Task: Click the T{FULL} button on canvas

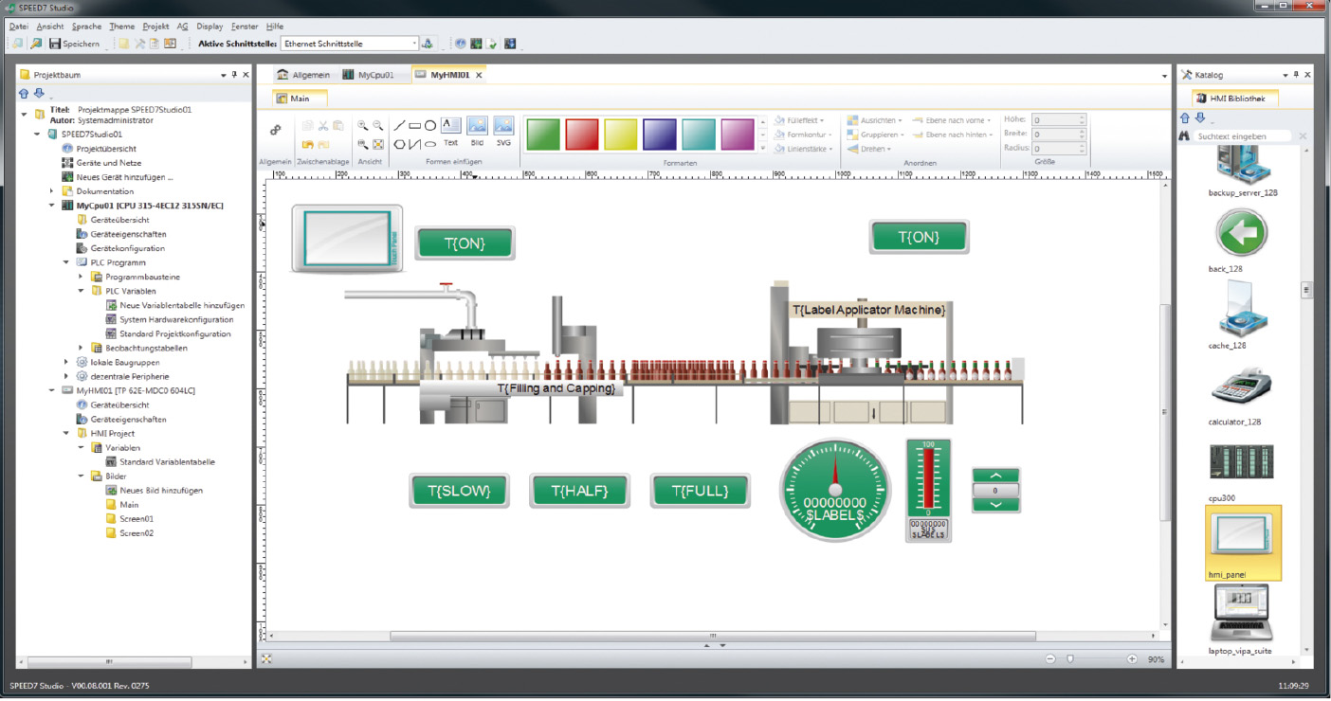Action: pos(700,491)
